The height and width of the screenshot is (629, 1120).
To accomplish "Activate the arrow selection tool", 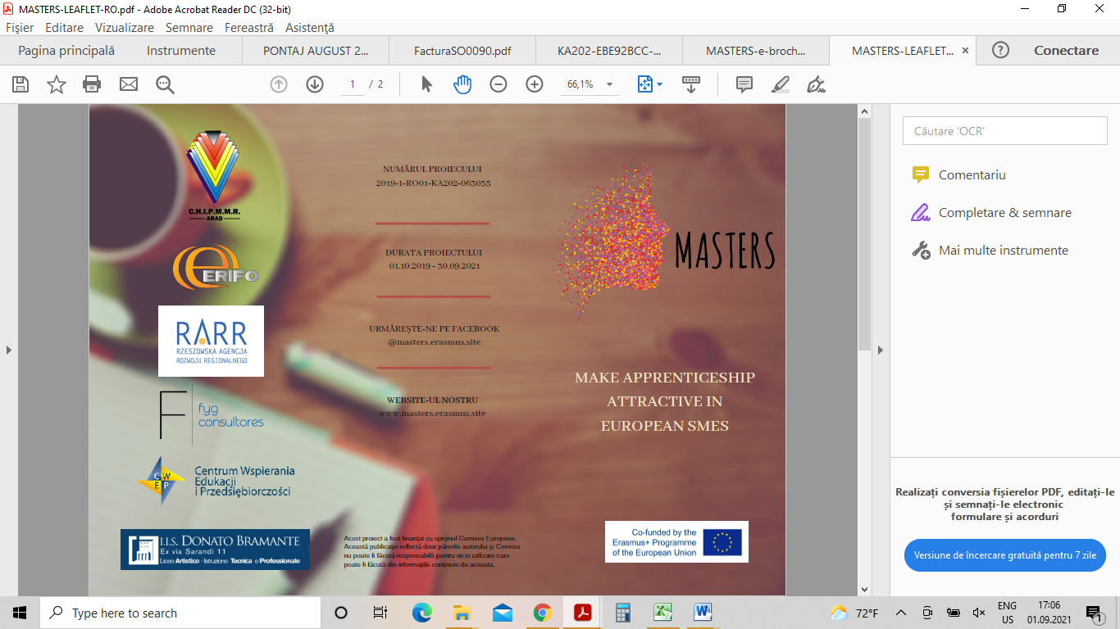I will click(x=426, y=84).
